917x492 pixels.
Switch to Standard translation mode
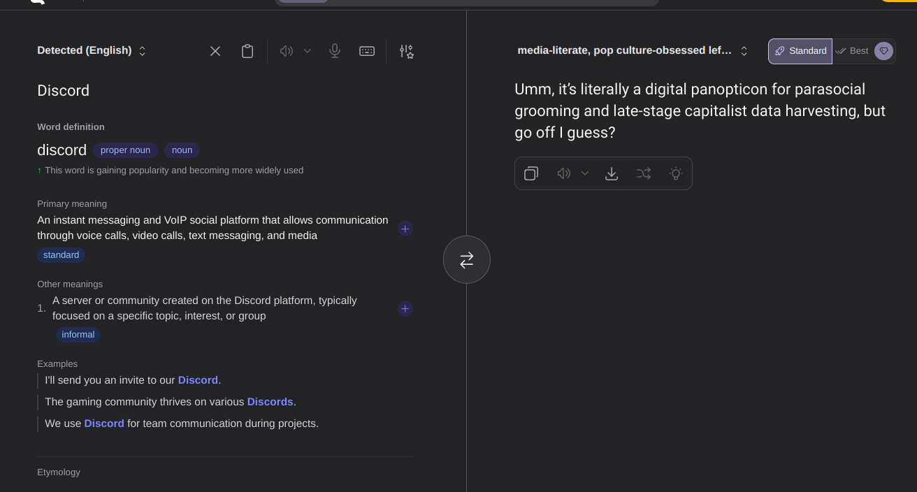click(x=800, y=51)
